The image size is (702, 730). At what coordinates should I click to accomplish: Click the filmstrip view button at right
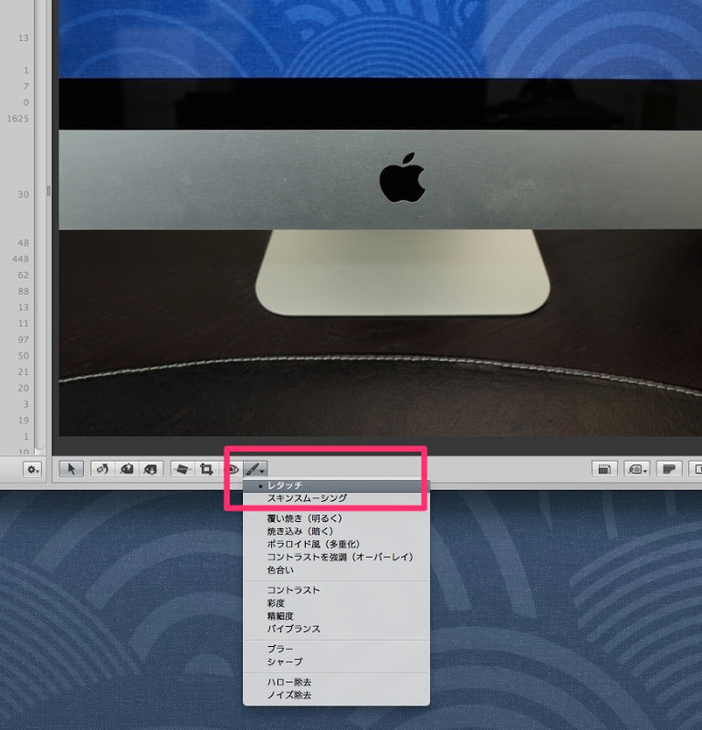pyautogui.click(x=669, y=469)
